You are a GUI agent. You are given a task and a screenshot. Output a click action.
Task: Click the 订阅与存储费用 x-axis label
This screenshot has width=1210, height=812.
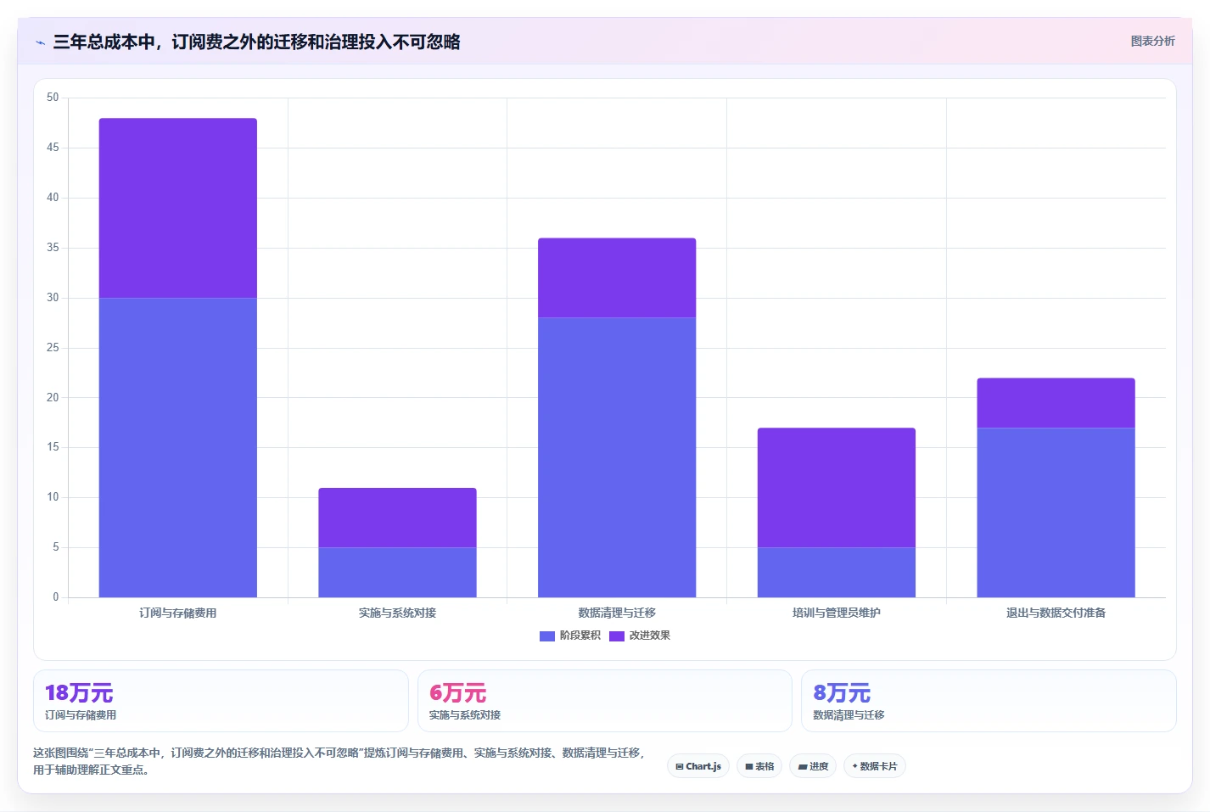pyautogui.click(x=178, y=613)
